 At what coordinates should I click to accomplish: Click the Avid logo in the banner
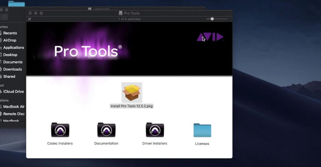click(x=210, y=37)
